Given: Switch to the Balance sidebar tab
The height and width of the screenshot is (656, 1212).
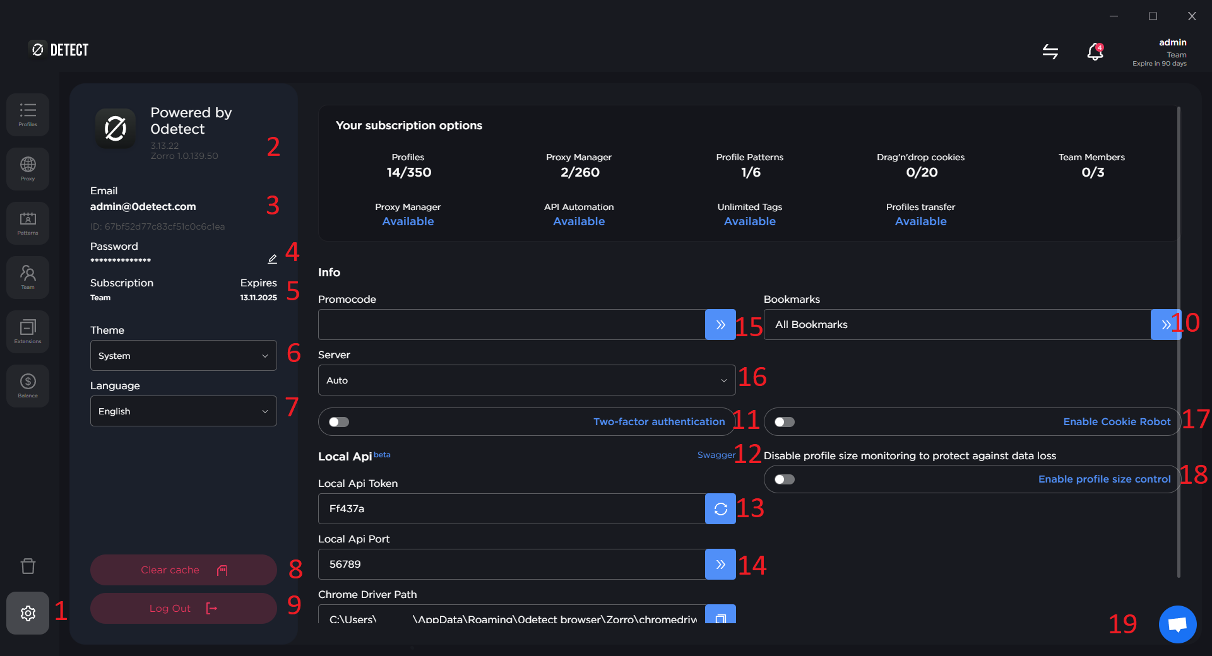Looking at the screenshot, I should (x=28, y=386).
